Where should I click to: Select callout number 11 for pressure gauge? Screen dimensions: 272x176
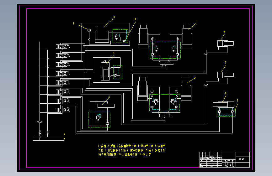74,23
